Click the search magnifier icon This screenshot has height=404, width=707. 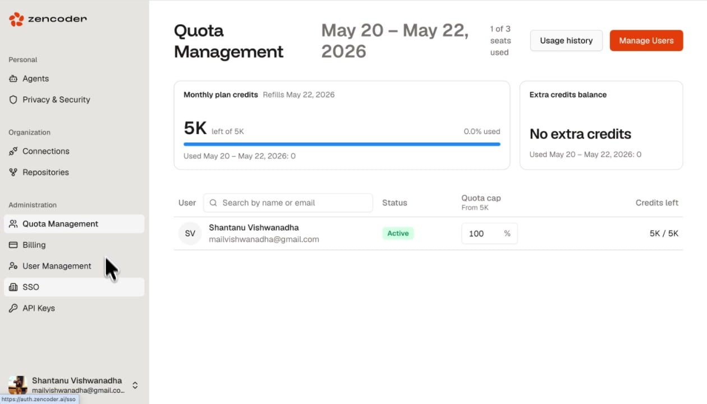click(213, 203)
